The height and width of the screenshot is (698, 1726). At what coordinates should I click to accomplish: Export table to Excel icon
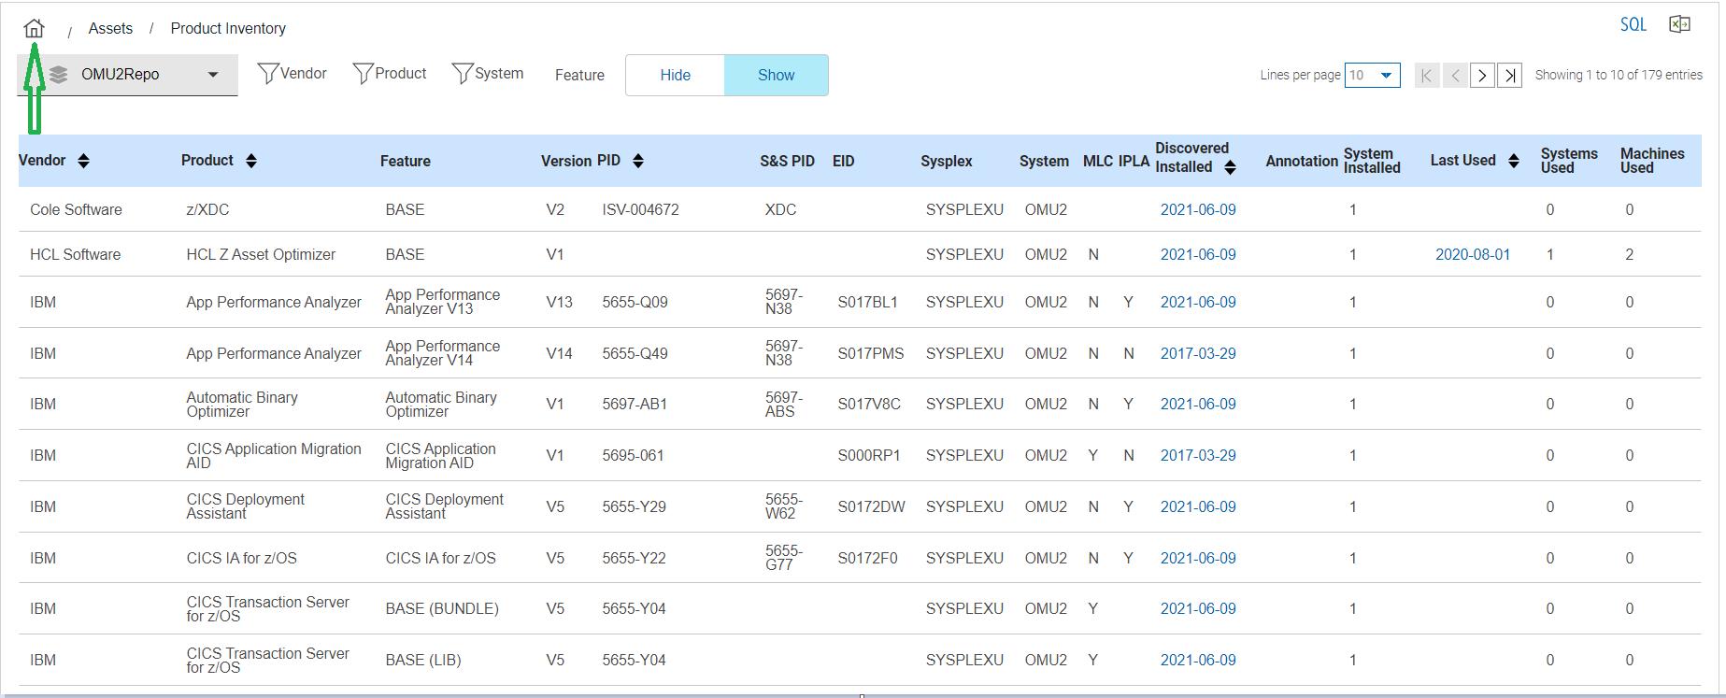(1679, 24)
